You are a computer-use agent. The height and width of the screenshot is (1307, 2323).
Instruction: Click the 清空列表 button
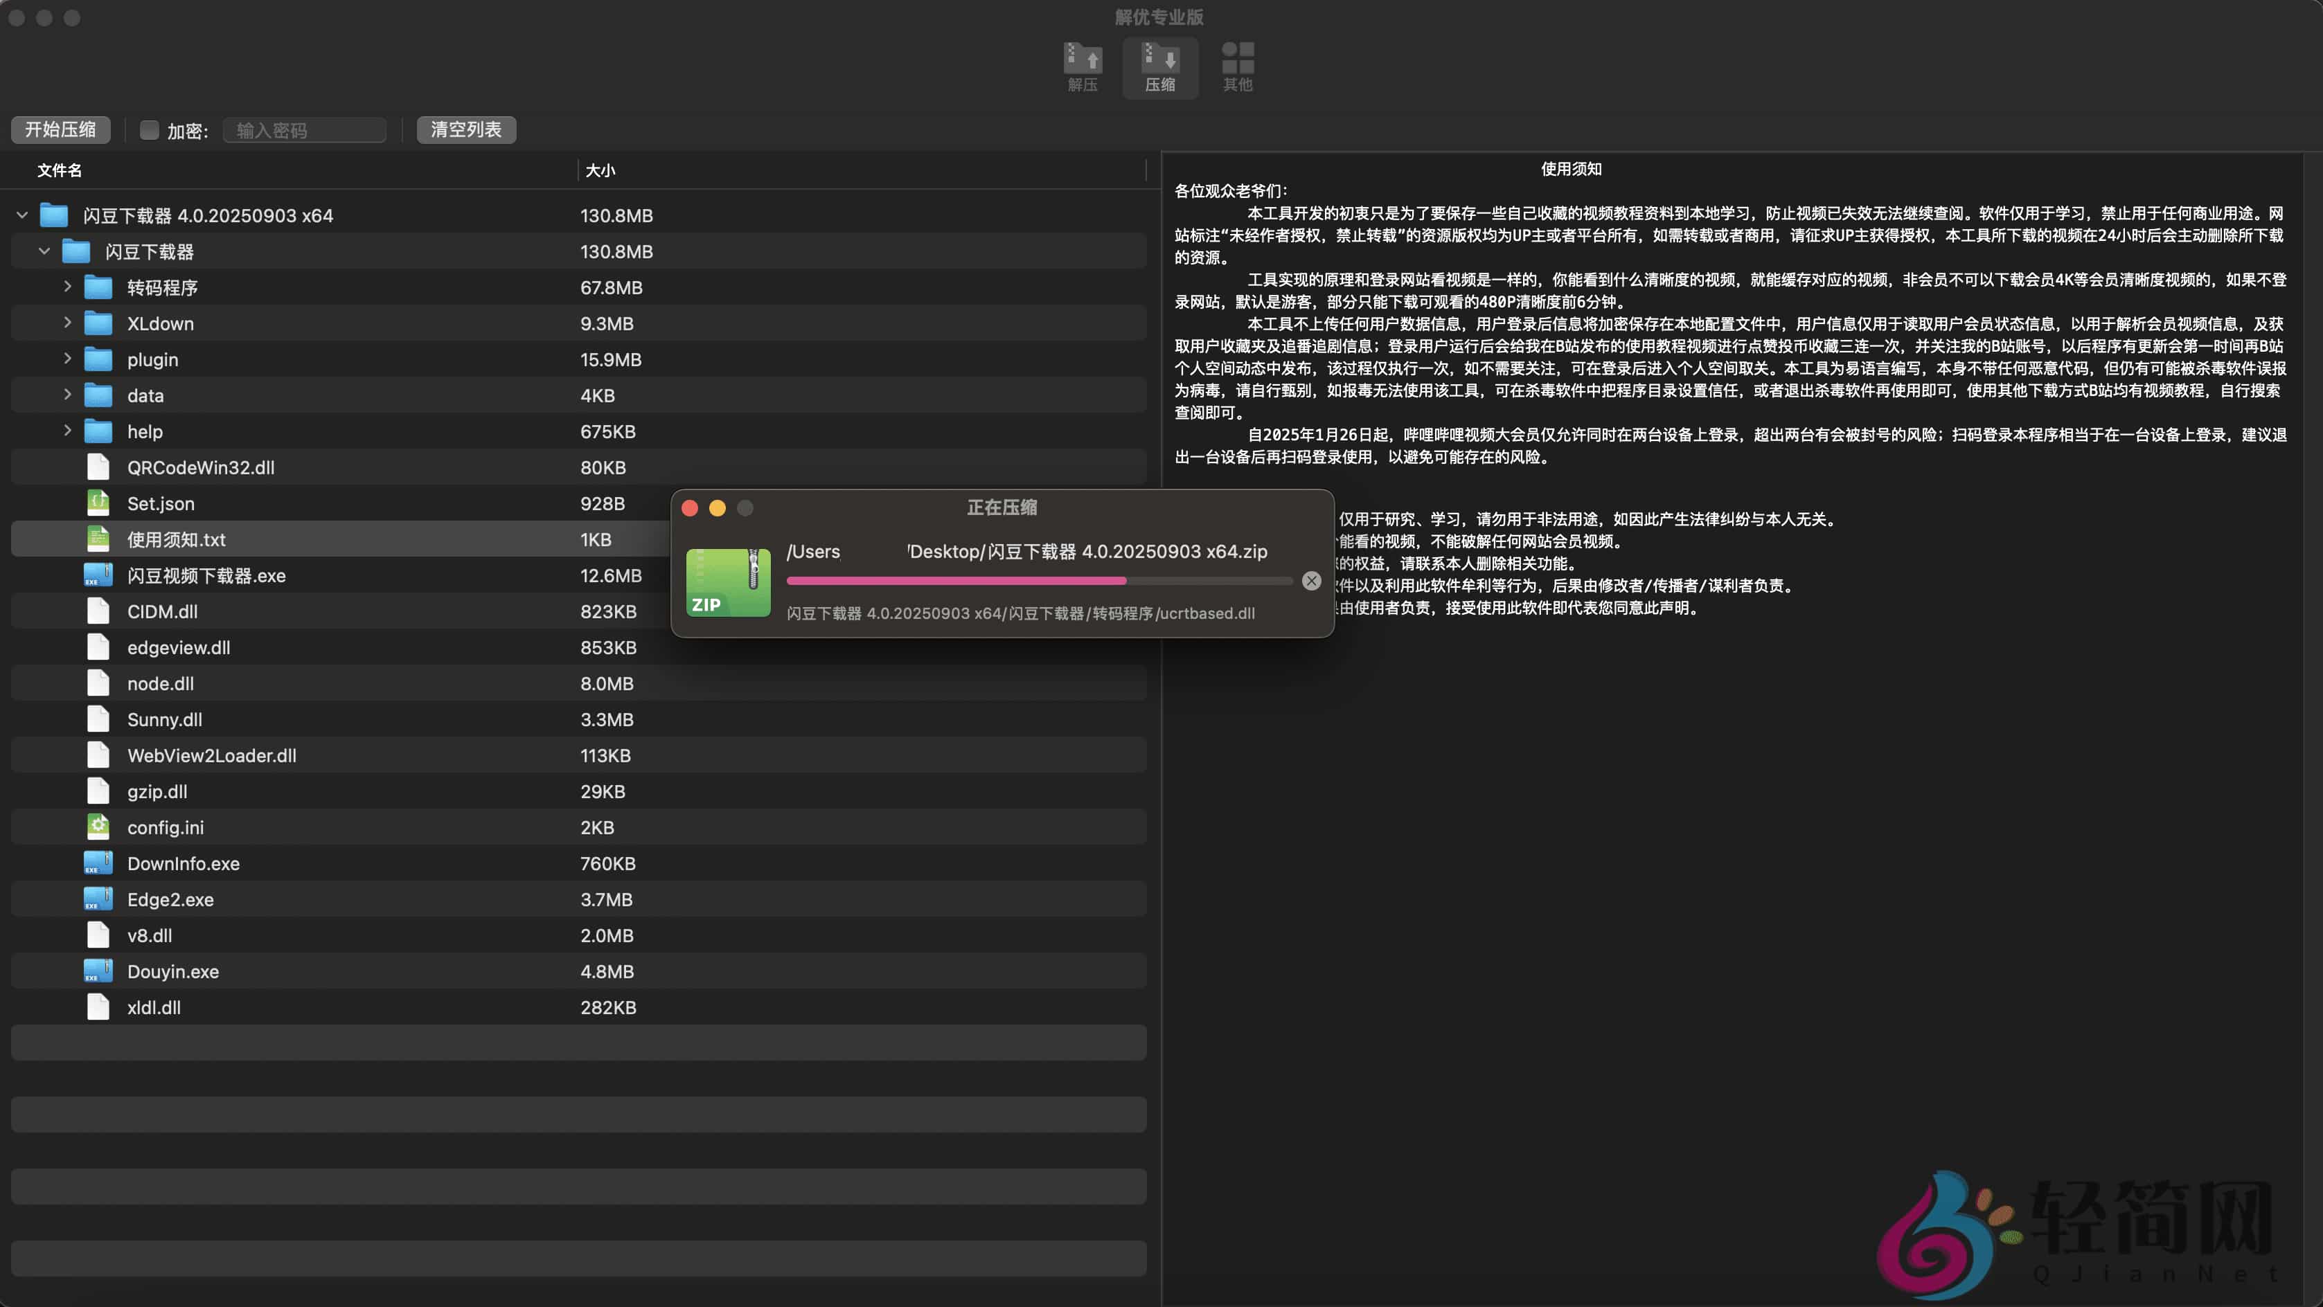[465, 129]
